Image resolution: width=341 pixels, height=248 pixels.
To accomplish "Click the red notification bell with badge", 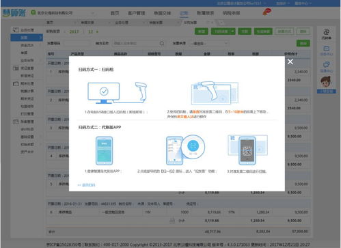I will click(x=267, y=12).
